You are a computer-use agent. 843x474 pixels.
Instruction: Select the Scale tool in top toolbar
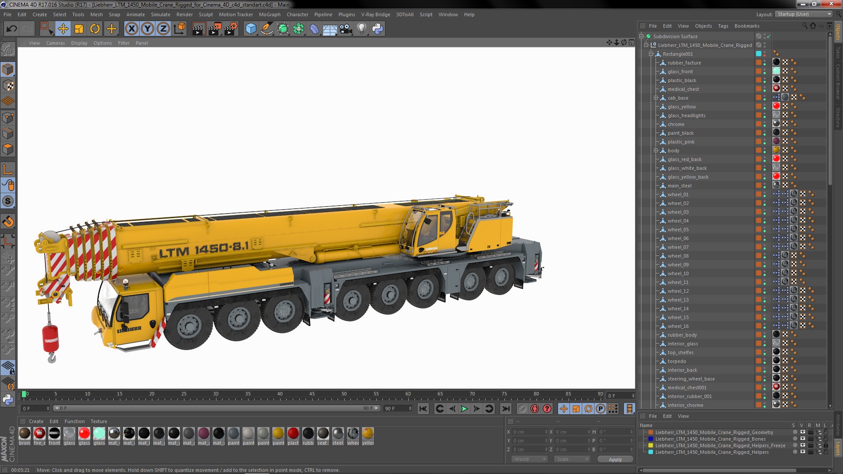coord(79,29)
